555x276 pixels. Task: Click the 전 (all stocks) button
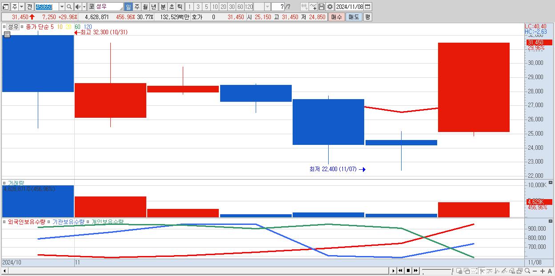pos(29,7)
